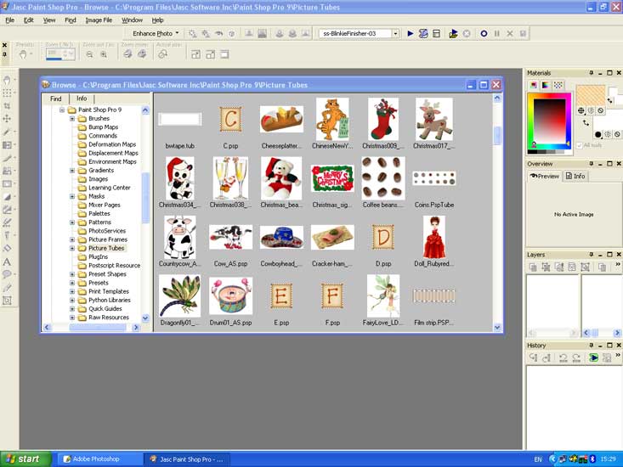Select the Flood Fill tool icon
Image resolution: width=623 pixels, height=467 pixels.
[x=7, y=249]
